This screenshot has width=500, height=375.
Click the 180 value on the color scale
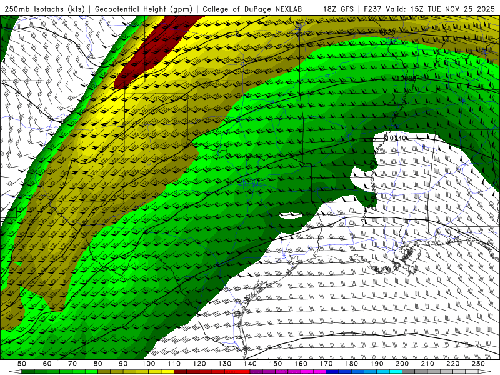click(351, 364)
